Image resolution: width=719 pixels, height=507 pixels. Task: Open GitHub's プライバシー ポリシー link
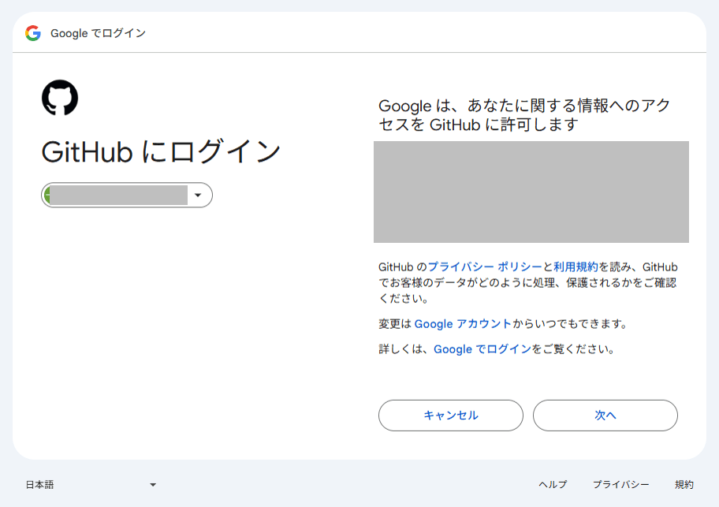tap(485, 267)
